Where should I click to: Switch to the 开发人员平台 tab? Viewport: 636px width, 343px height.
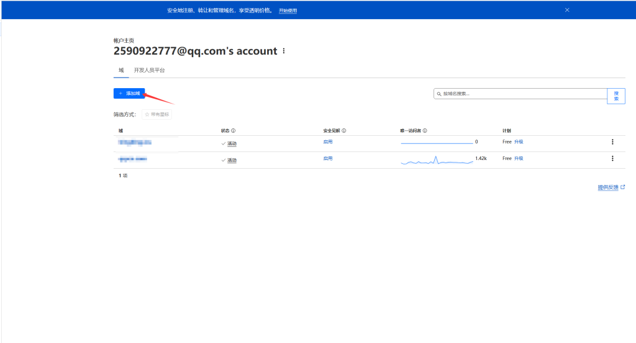[x=149, y=70]
